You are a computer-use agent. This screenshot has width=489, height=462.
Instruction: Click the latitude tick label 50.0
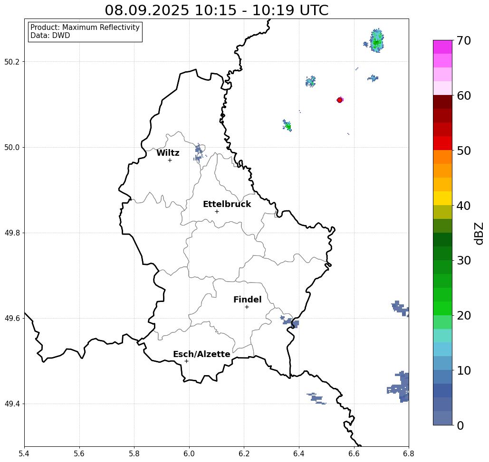point(11,147)
